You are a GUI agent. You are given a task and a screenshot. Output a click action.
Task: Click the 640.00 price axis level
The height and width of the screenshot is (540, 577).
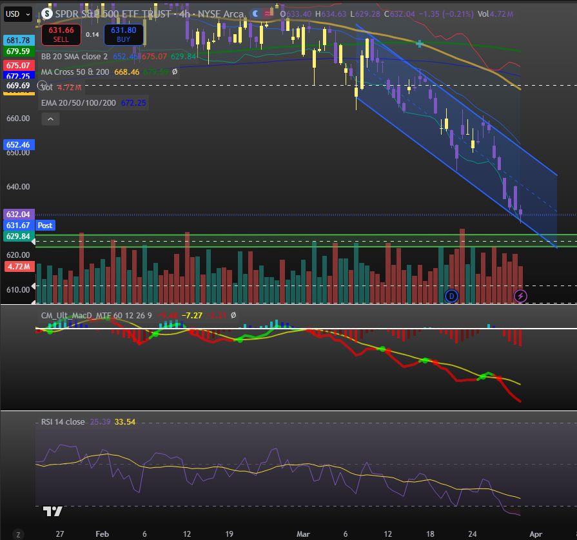(18, 187)
